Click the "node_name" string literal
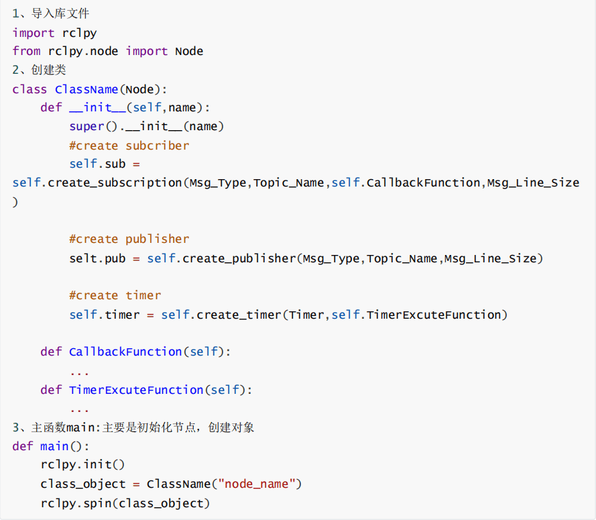 click(x=258, y=484)
